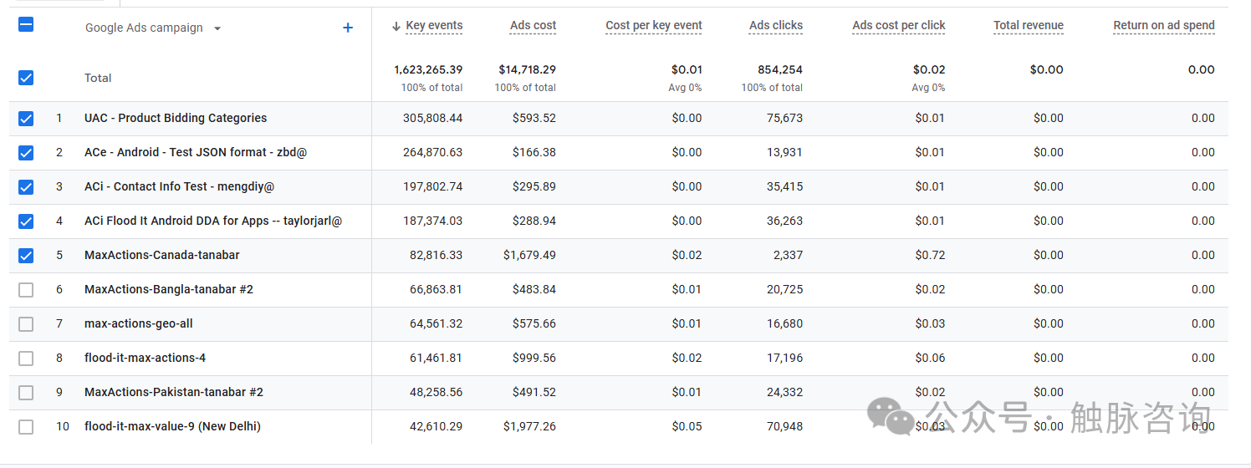
Task: Click key events value 66,863.81
Action: pyautogui.click(x=436, y=289)
